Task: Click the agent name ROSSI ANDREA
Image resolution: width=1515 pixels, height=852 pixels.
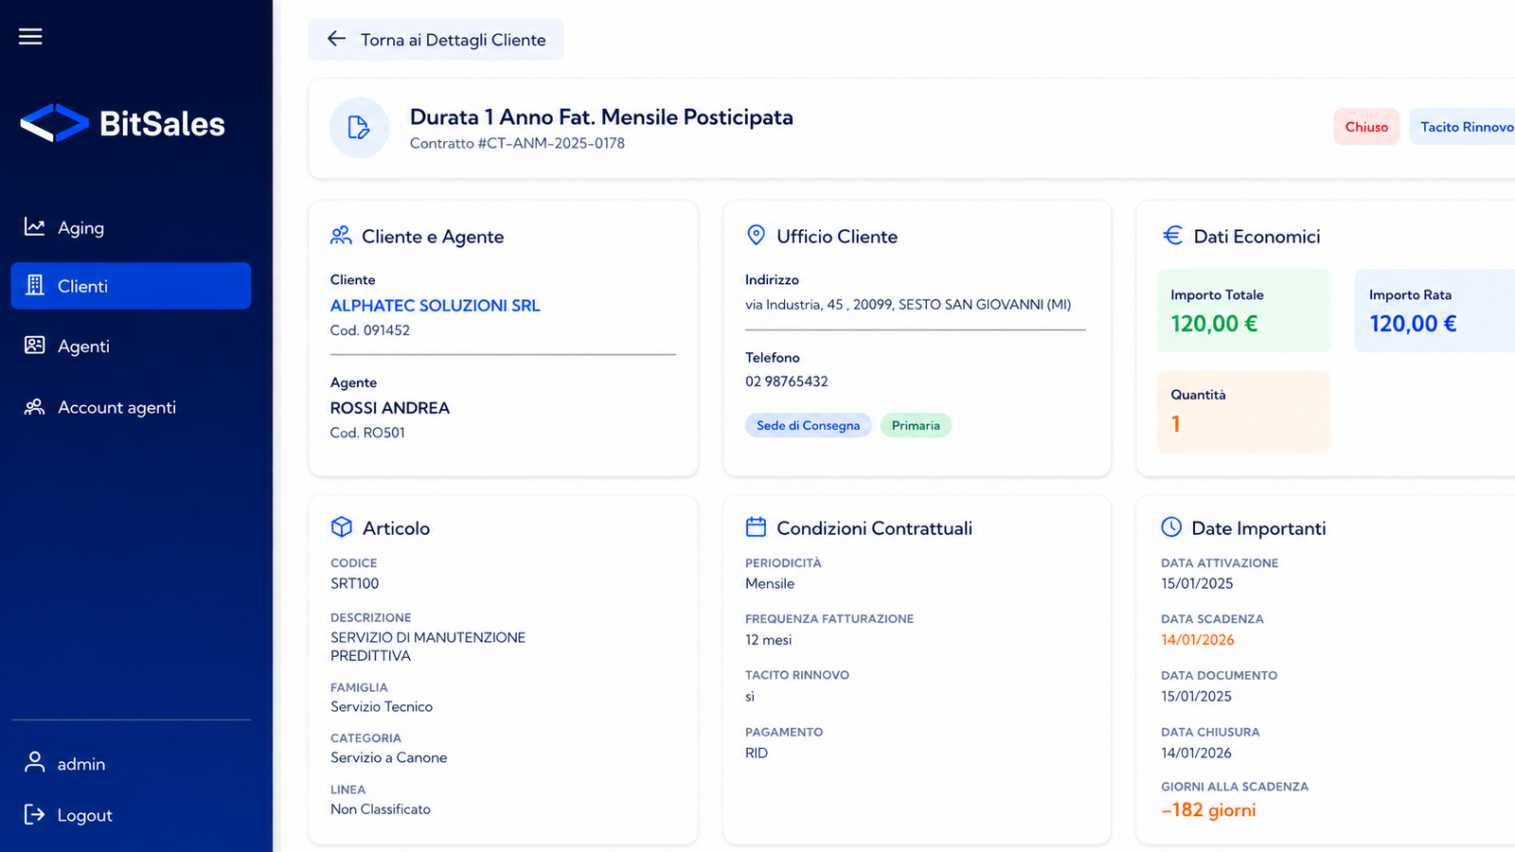Action: point(389,408)
